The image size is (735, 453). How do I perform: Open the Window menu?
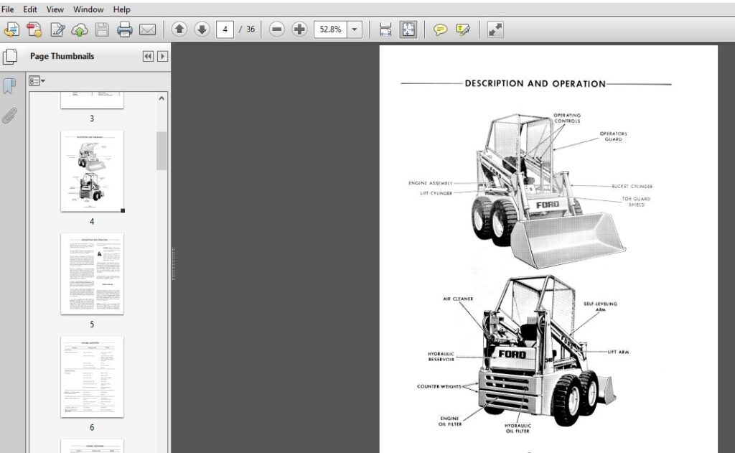pyautogui.click(x=88, y=9)
